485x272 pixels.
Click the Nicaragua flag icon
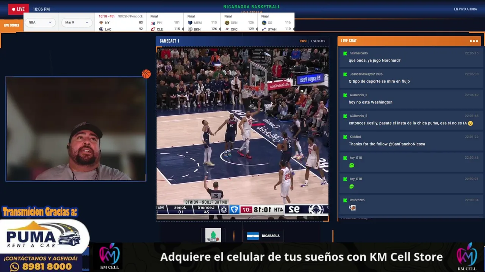point(253,236)
